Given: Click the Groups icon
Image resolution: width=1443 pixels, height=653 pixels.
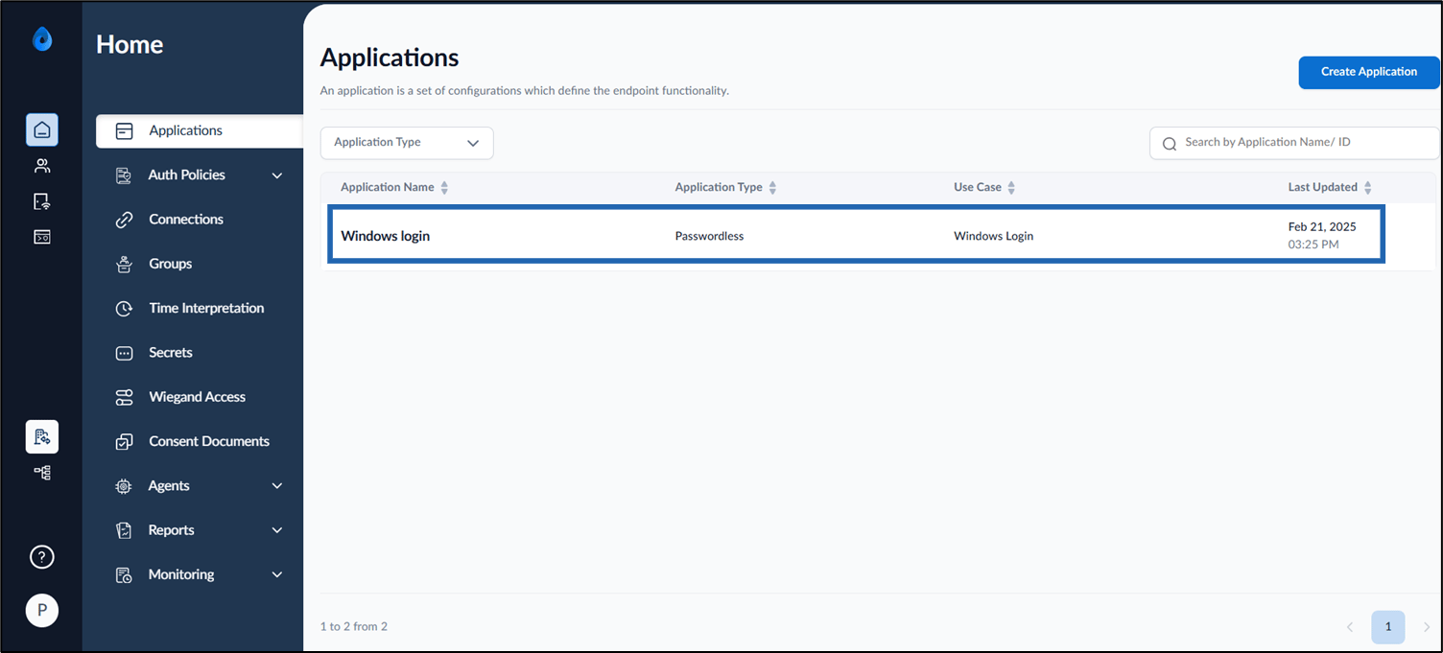Looking at the screenshot, I should coord(124,264).
